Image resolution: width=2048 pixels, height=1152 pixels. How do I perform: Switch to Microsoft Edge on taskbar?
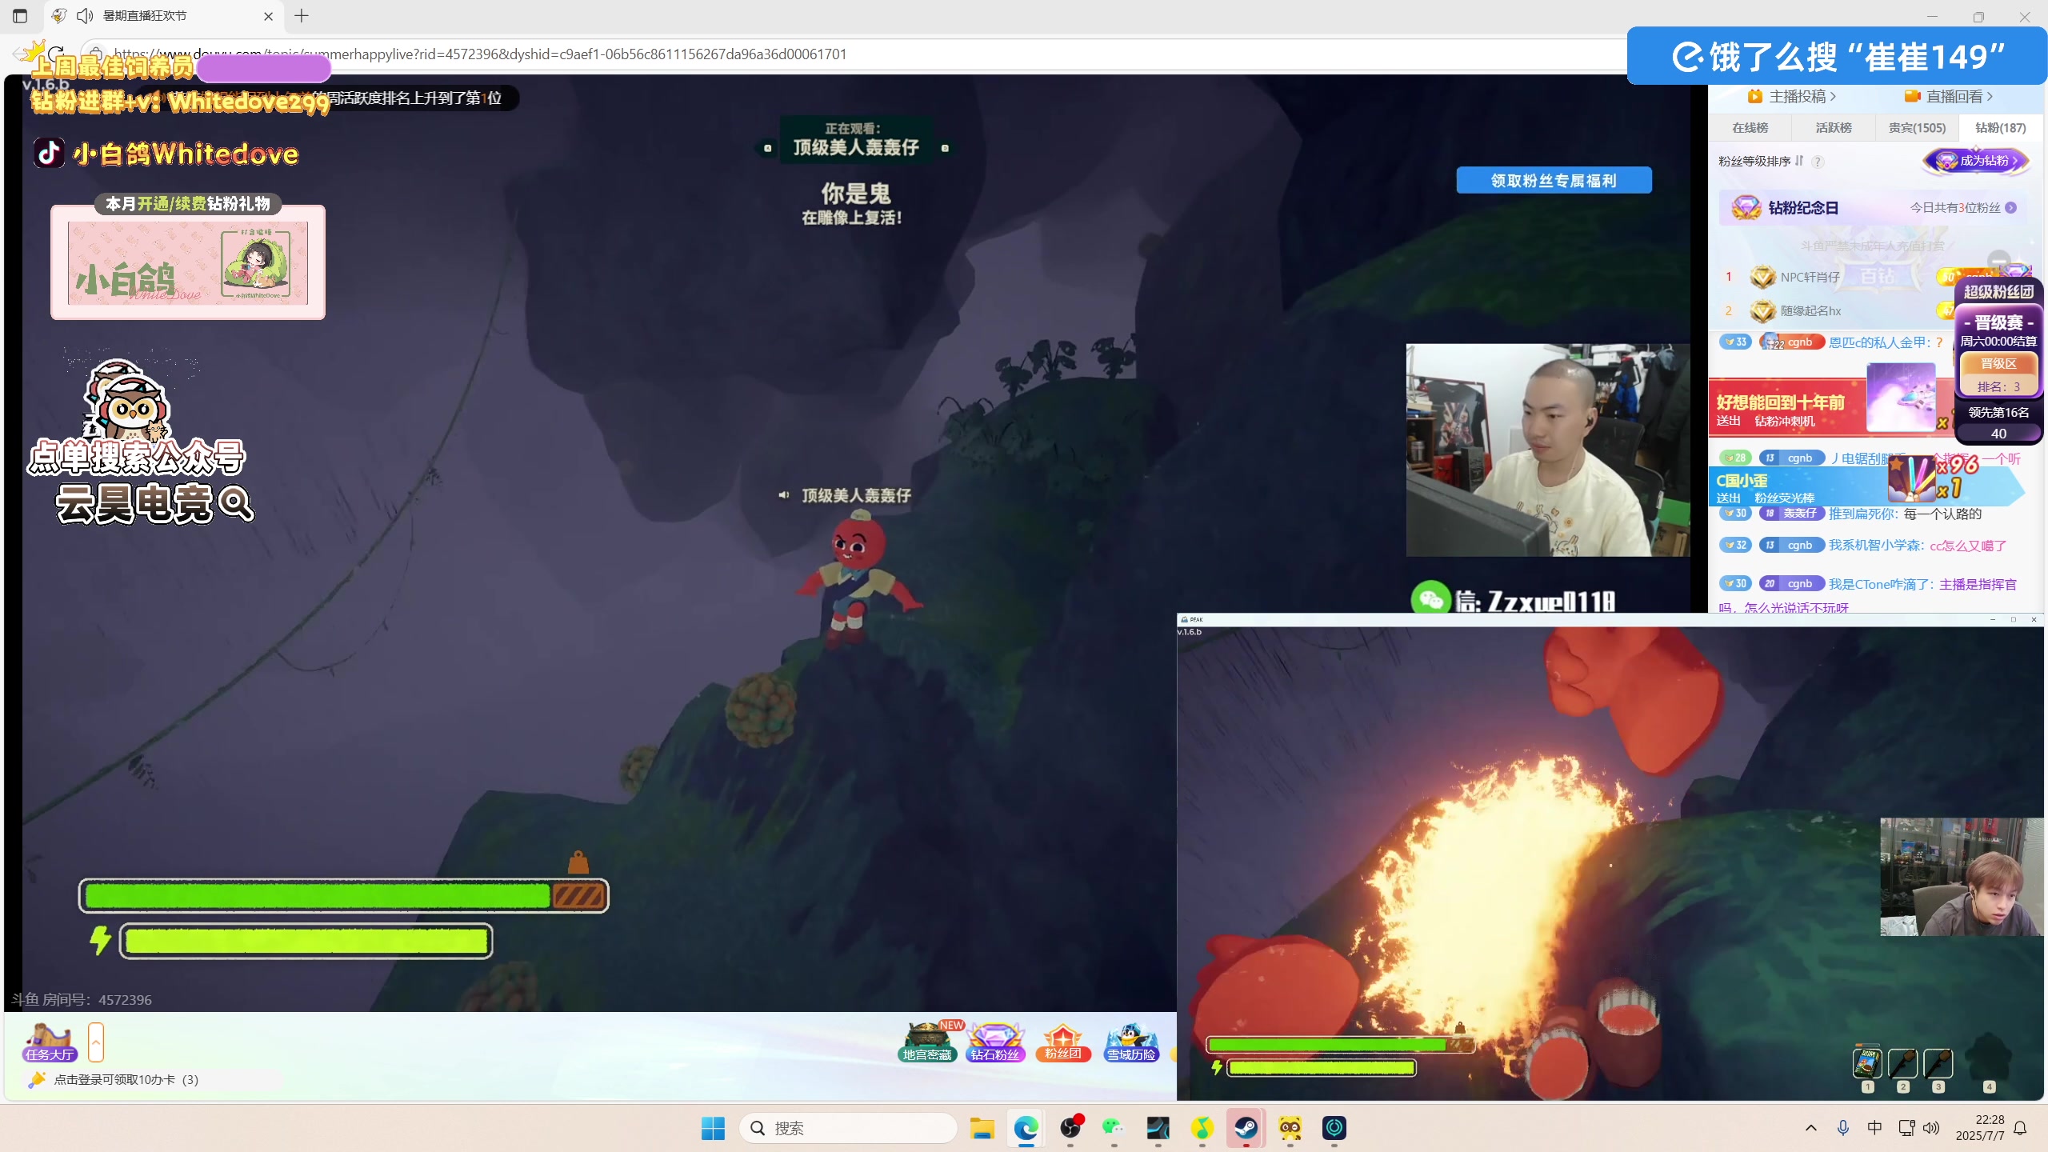click(1026, 1128)
